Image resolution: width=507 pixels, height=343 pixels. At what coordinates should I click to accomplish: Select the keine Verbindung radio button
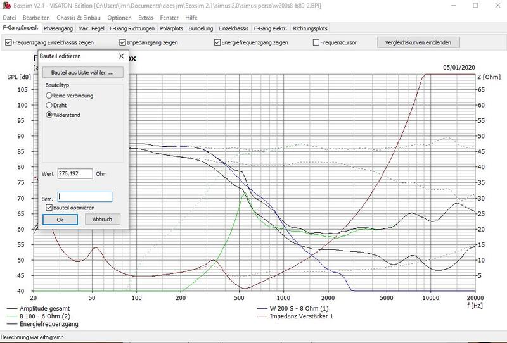pyautogui.click(x=49, y=96)
